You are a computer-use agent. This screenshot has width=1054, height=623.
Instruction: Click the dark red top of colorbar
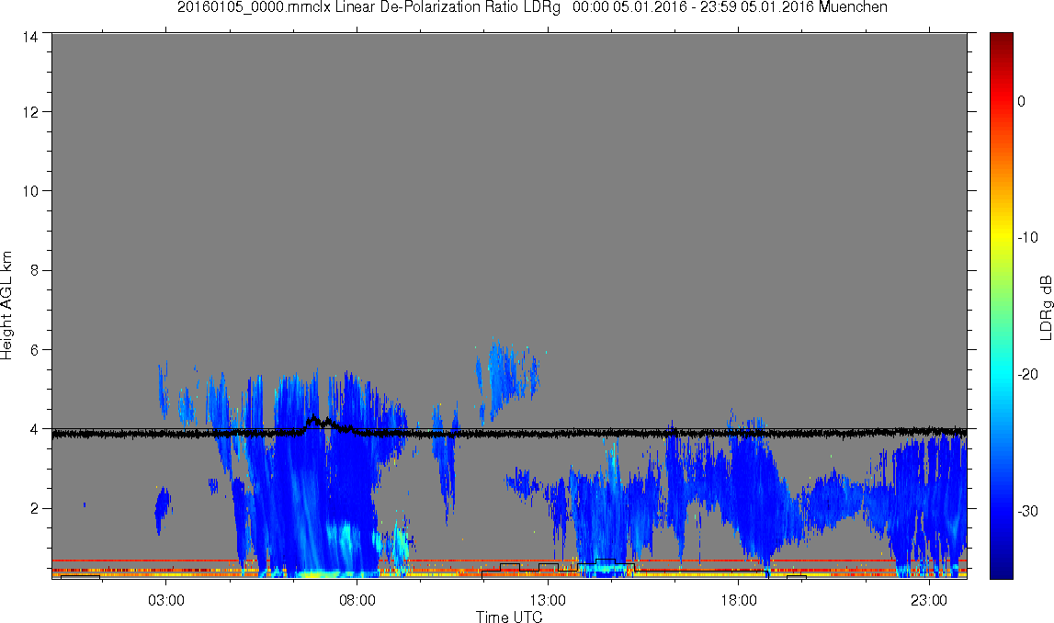(x=1001, y=39)
